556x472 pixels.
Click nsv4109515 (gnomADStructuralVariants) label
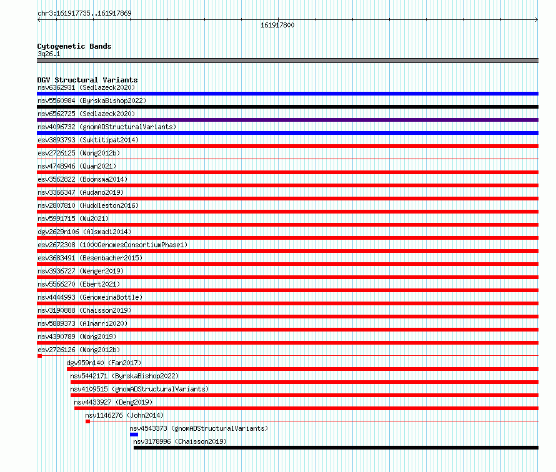pyautogui.click(x=139, y=389)
